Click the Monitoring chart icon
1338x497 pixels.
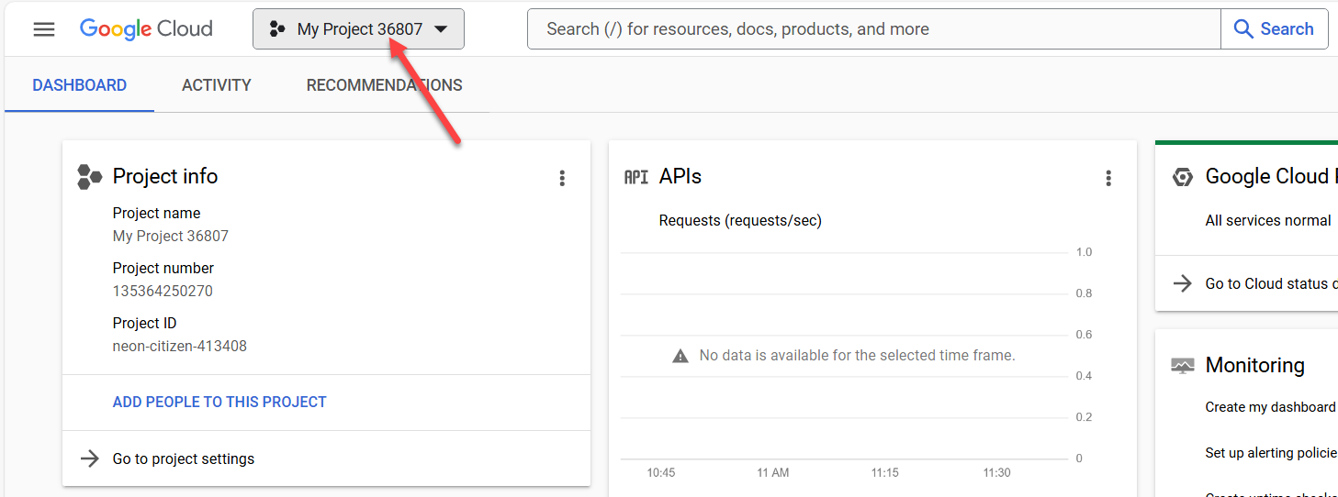click(1183, 366)
